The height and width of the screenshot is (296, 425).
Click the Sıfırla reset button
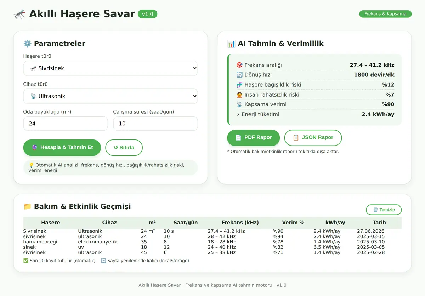click(x=124, y=148)
